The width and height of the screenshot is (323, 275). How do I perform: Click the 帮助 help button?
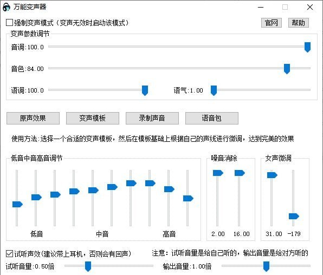coord(298,23)
